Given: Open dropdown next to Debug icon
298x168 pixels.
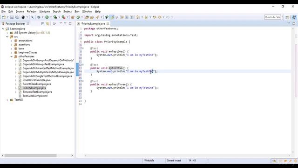Looking at the screenshot, I should tap(42, 17).
